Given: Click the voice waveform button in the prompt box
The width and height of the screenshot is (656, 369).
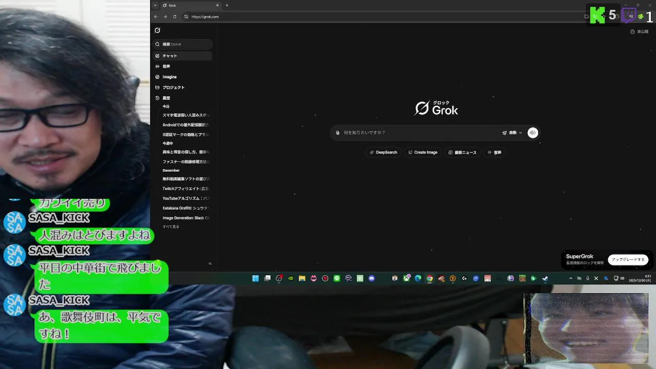Looking at the screenshot, I should [x=533, y=133].
